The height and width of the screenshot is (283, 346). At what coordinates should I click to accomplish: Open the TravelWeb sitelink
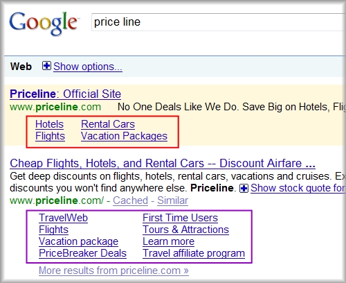[x=63, y=218]
